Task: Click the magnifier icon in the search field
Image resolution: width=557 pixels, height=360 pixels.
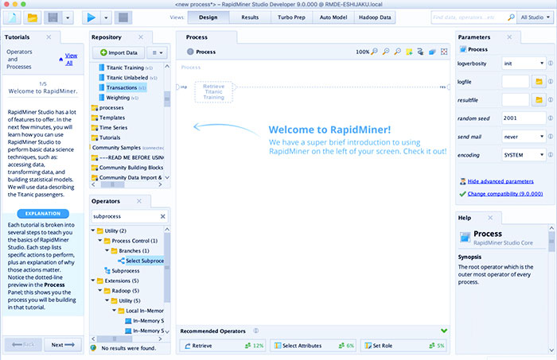Action: click(x=511, y=17)
